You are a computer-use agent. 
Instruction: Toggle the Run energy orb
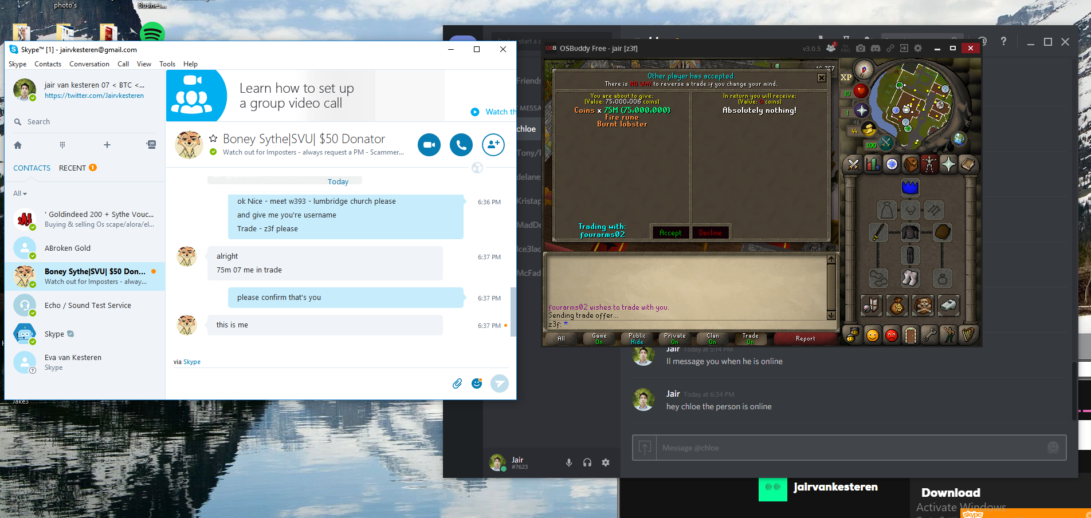tap(869, 129)
